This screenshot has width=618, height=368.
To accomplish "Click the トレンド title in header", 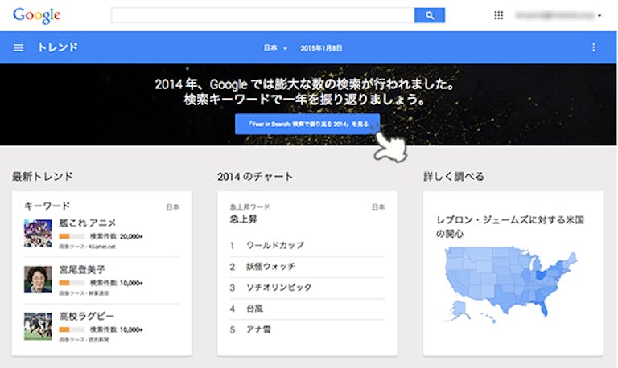I will point(57,47).
